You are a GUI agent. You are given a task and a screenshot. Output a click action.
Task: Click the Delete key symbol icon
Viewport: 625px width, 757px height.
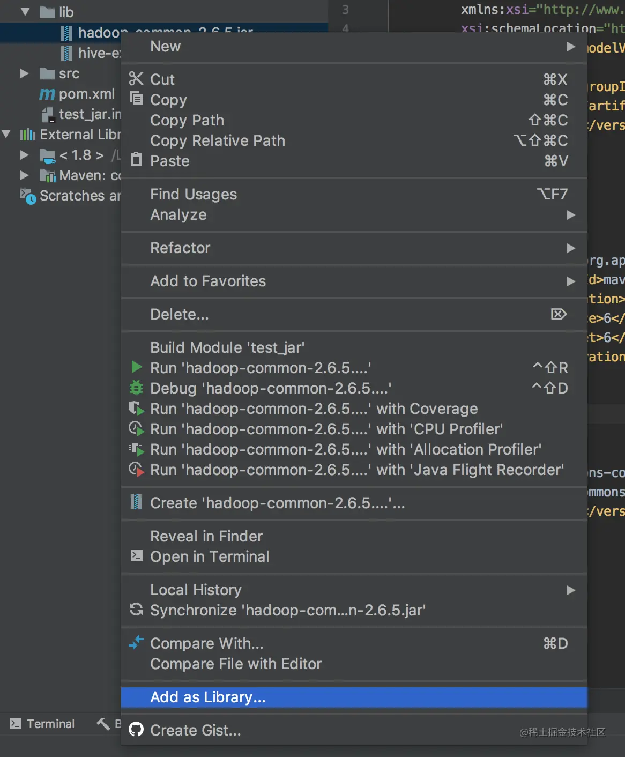point(559,314)
